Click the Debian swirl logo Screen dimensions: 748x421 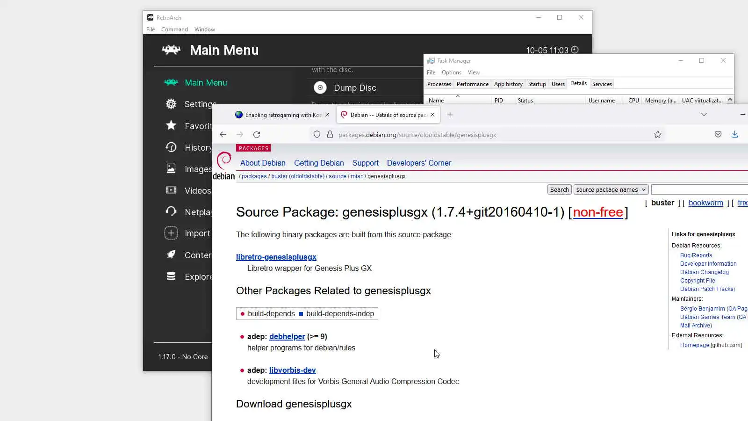[224, 160]
